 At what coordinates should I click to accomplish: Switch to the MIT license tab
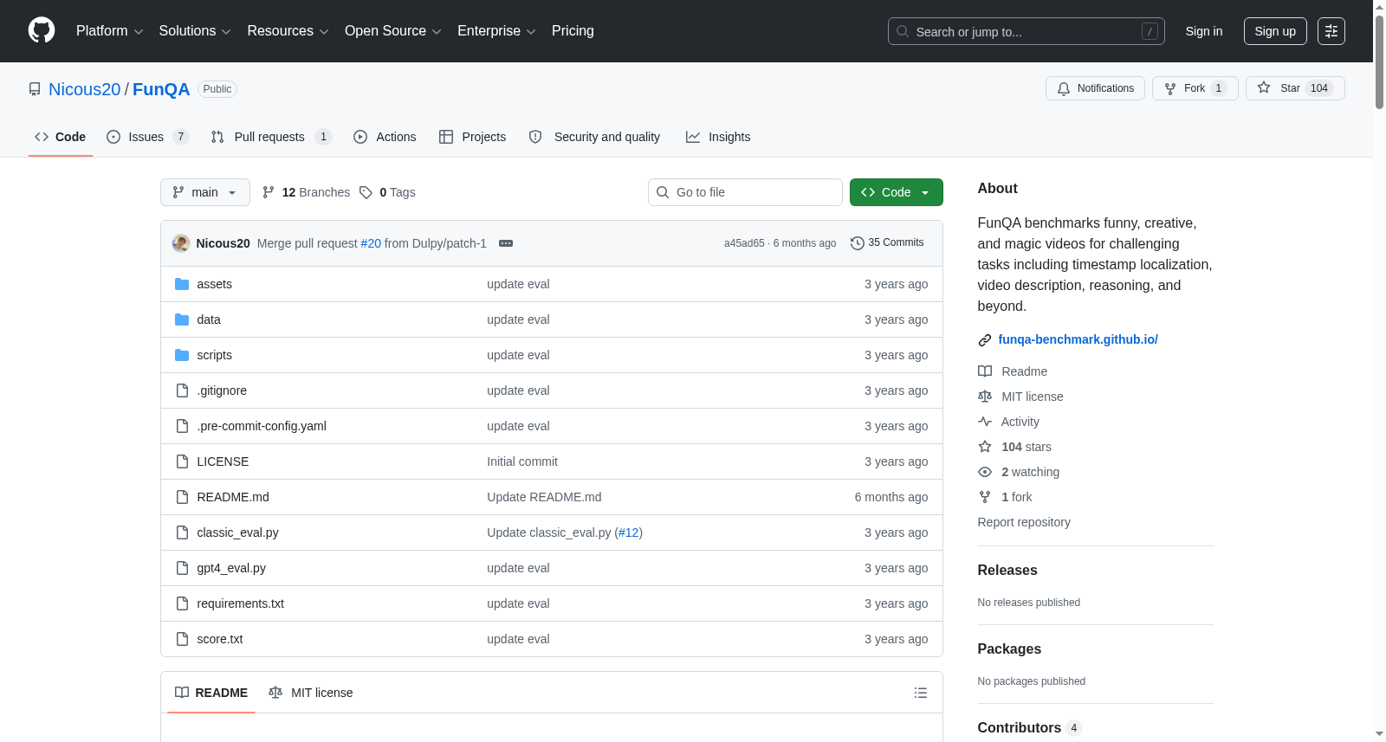pos(310,693)
